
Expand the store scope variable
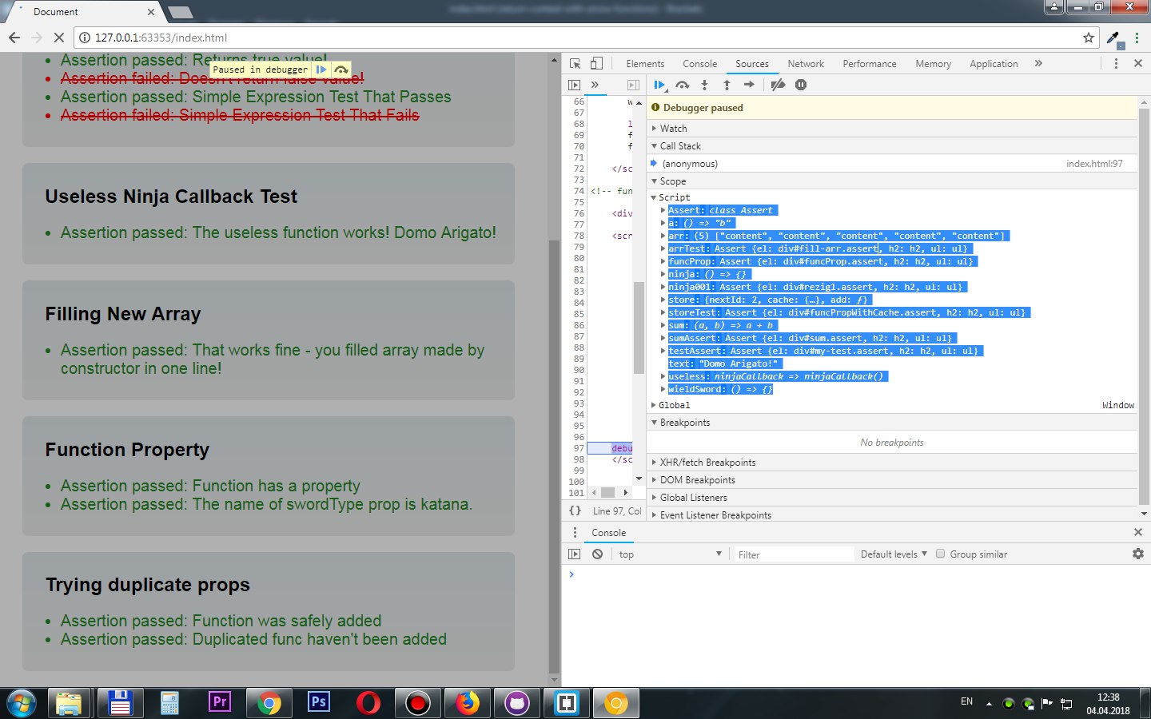pos(663,300)
